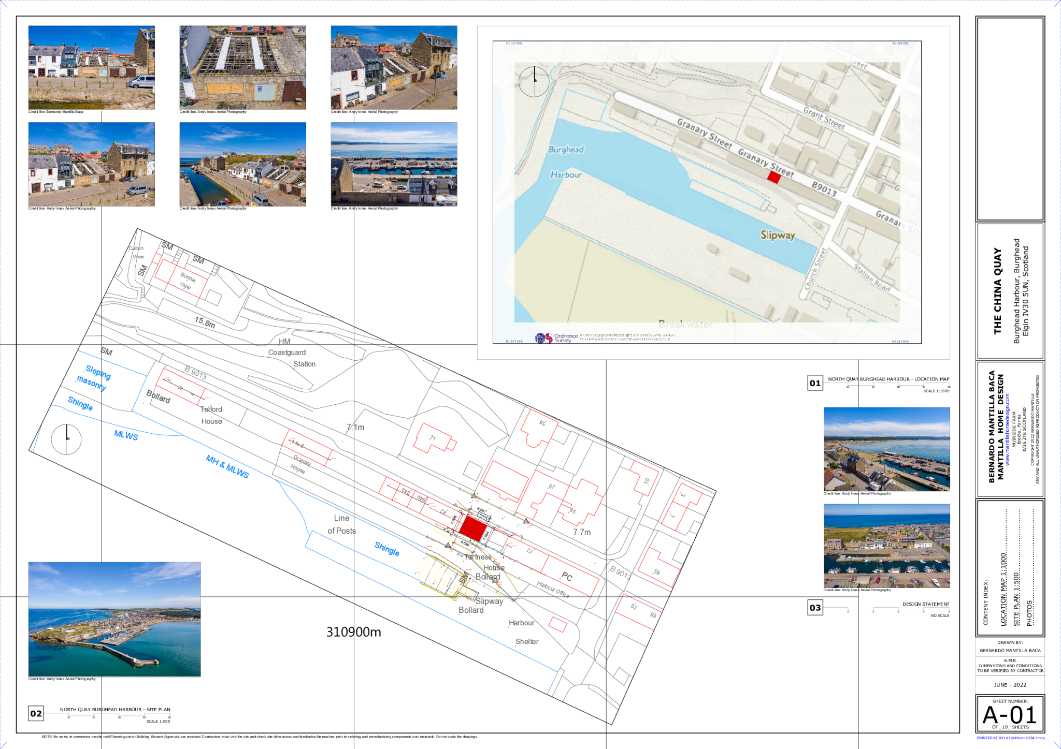Click the north arrow on location map
1061x749 pixels.
click(534, 82)
